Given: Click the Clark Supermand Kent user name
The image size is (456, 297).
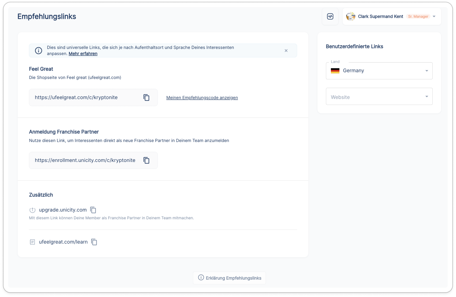Looking at the screenshot, I should pos(380,16).
